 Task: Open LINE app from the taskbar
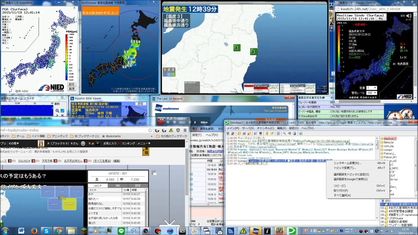tap(121, 231)
